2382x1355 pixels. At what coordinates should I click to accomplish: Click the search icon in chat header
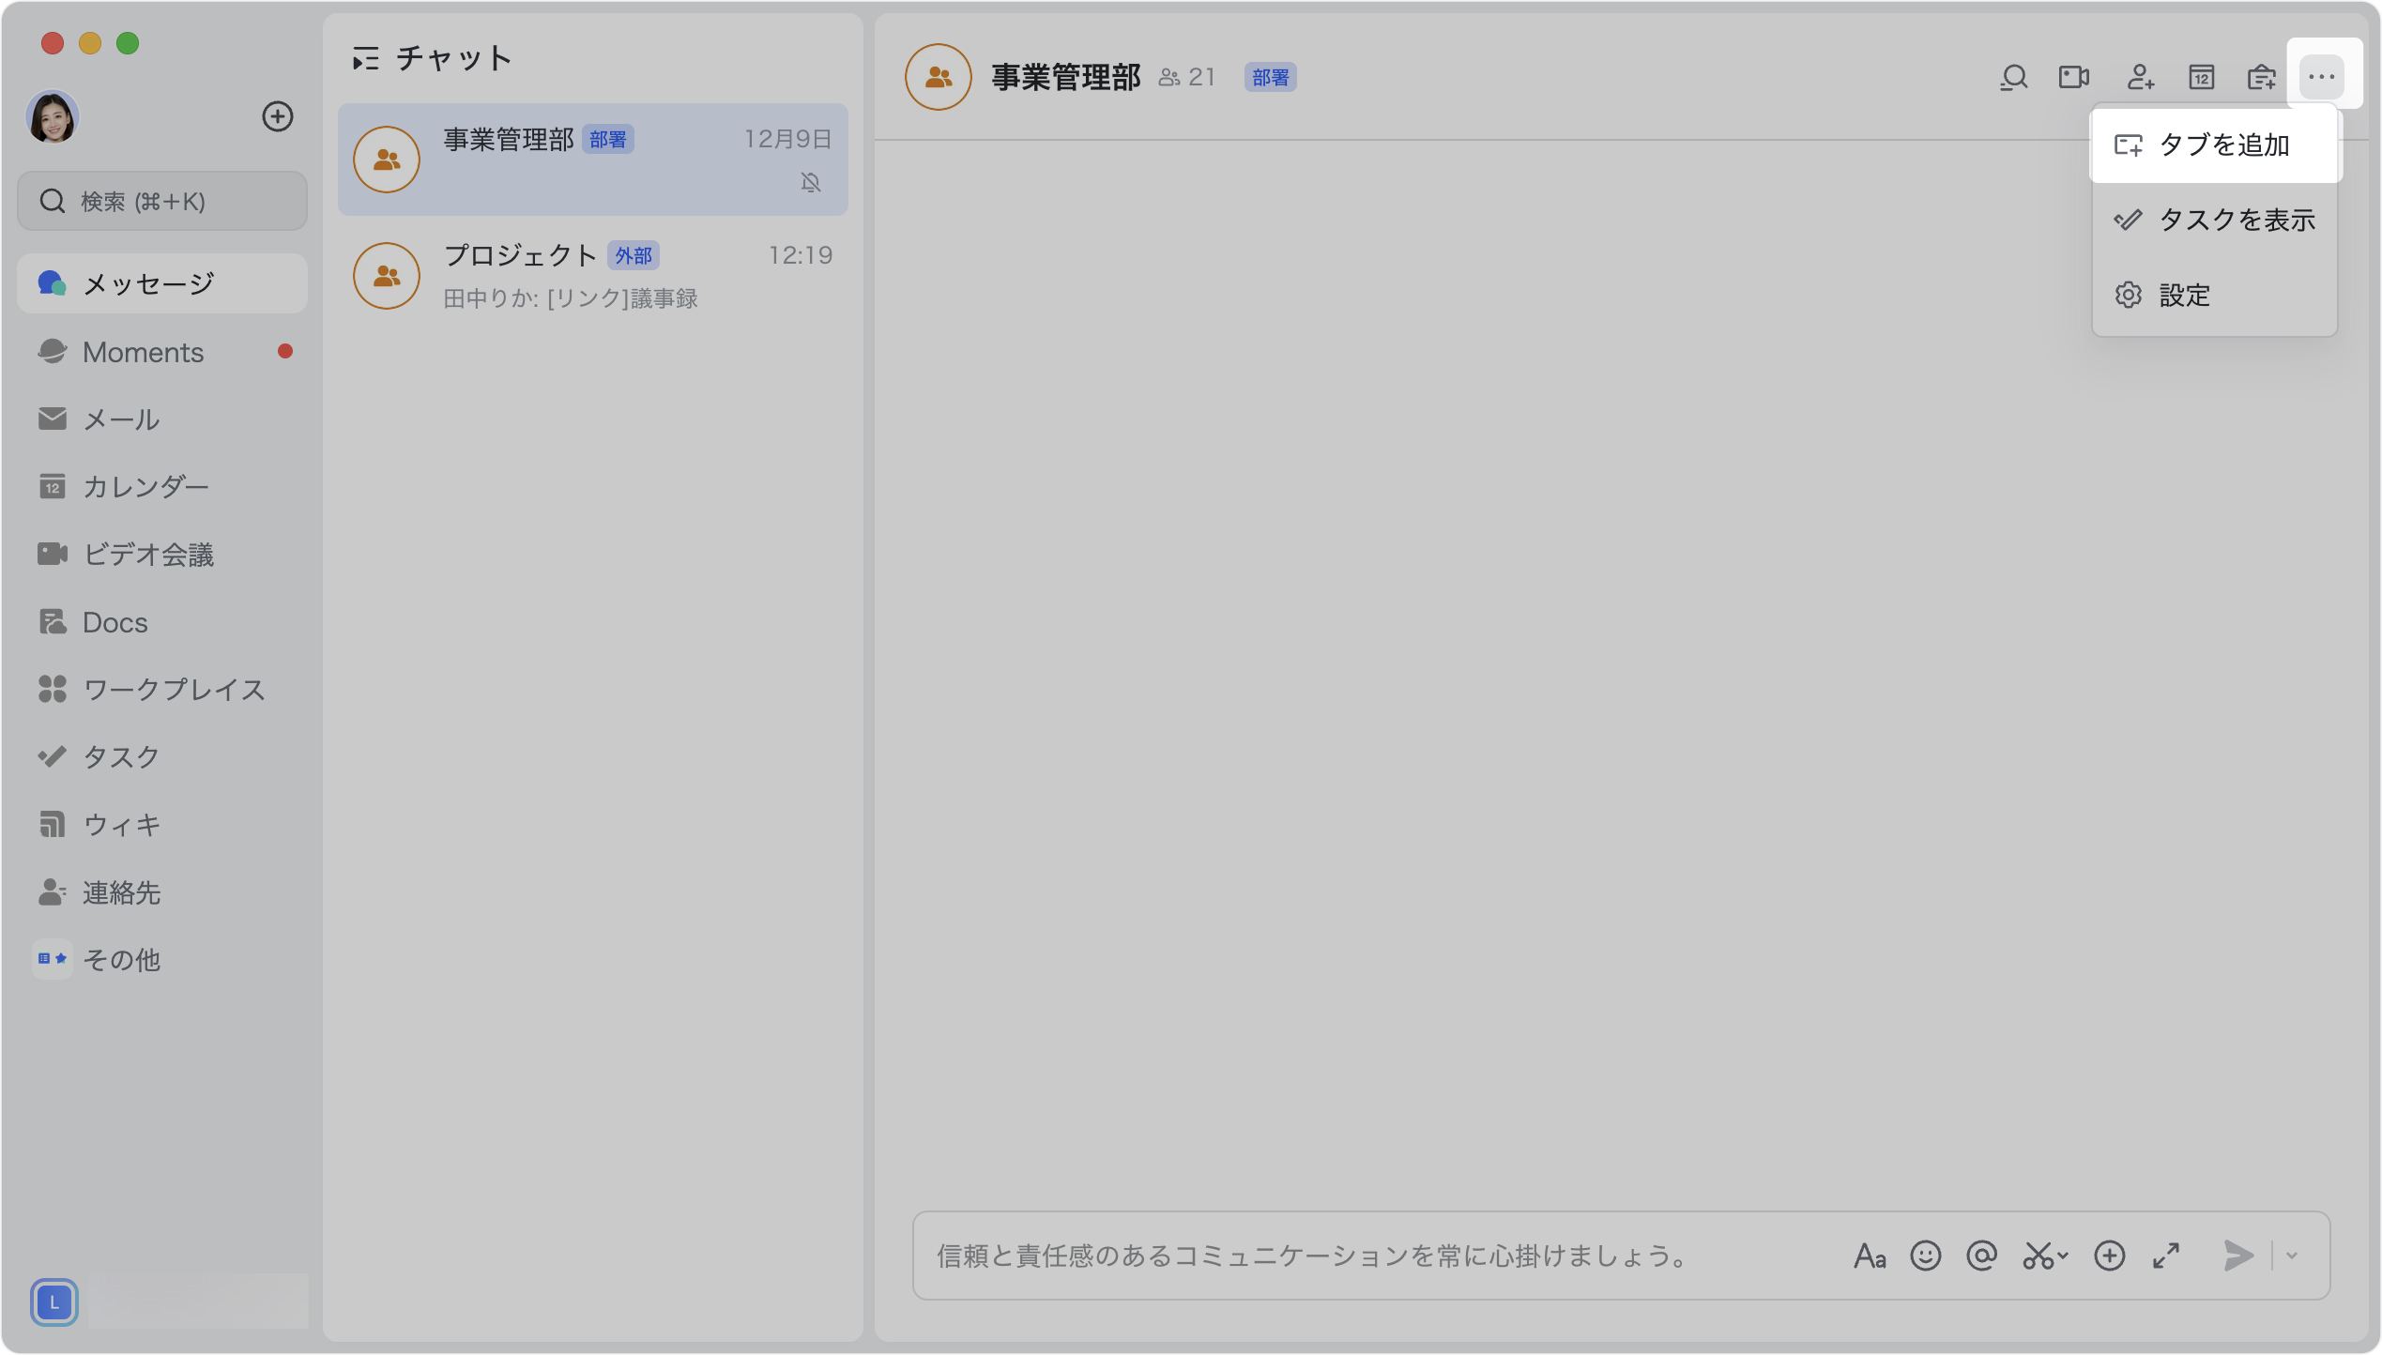click(2013, 77)
